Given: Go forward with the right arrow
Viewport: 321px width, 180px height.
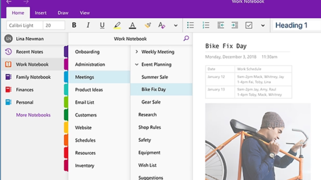Looking at the screenshot, I should [x=26, y=2].
